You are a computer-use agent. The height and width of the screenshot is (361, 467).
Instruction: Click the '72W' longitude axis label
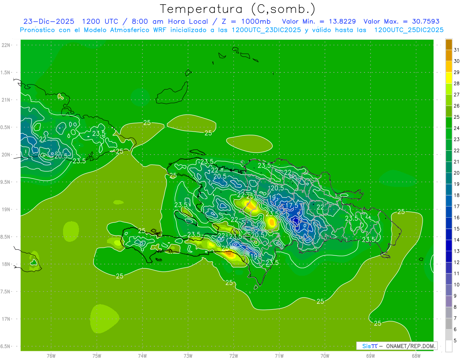click(233, 356)
